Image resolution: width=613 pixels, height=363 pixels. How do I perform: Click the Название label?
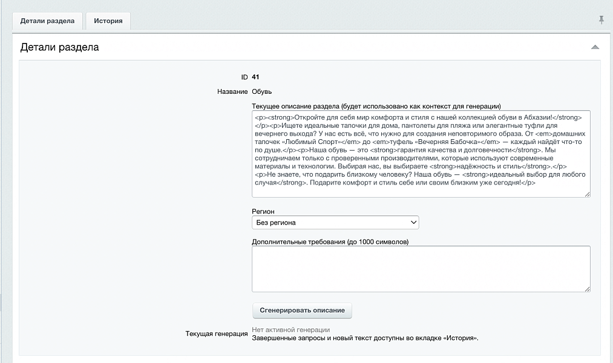(232, 91)
